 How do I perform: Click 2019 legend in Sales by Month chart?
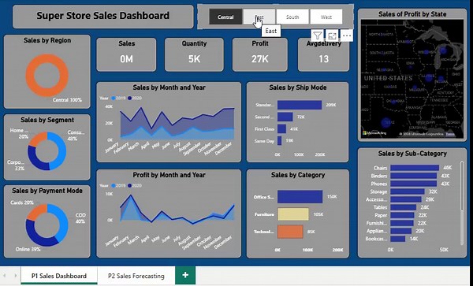tap(118, 98)
